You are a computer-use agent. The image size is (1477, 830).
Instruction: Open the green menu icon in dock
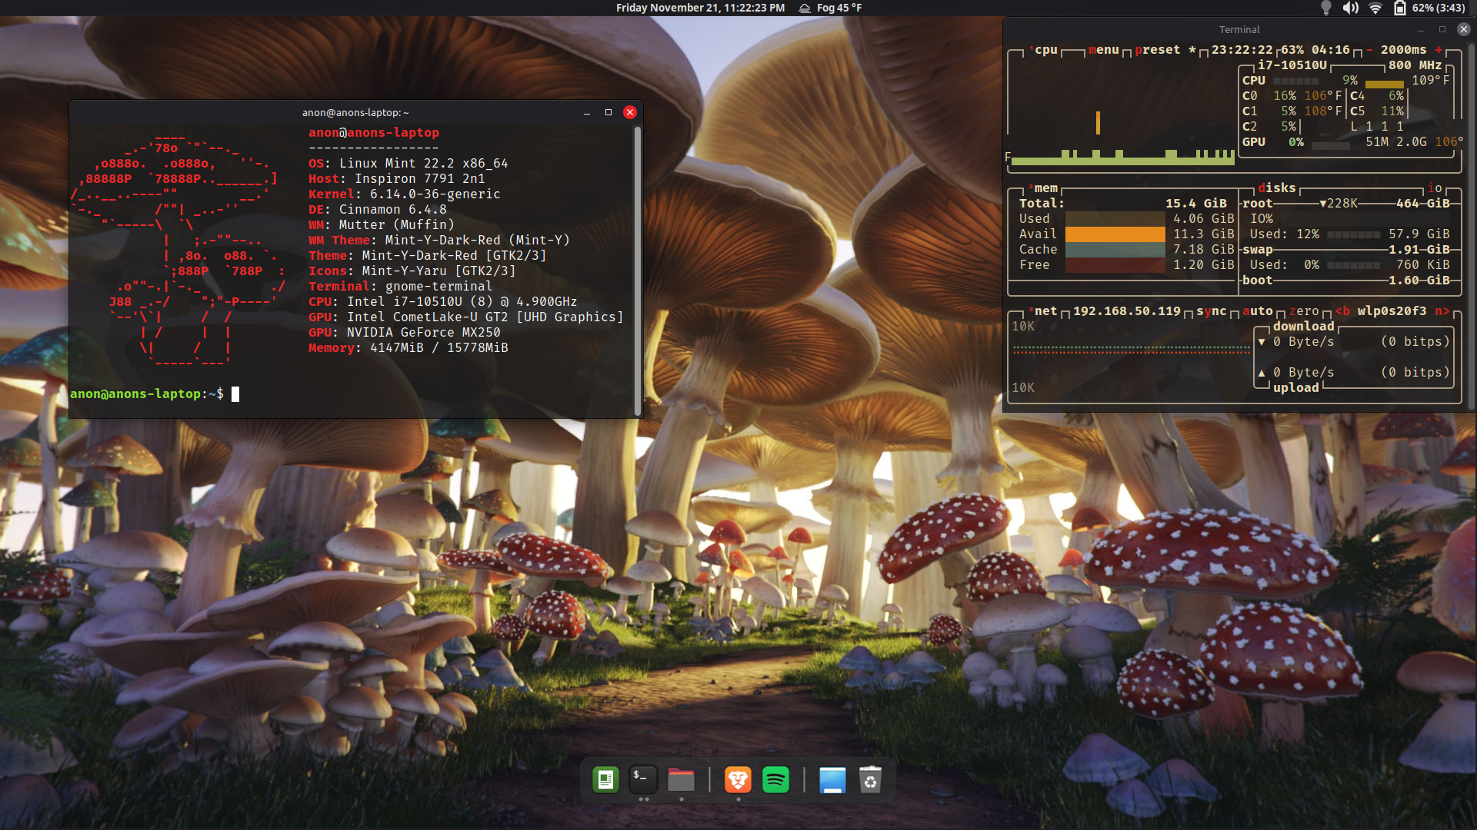coord(605,780)
